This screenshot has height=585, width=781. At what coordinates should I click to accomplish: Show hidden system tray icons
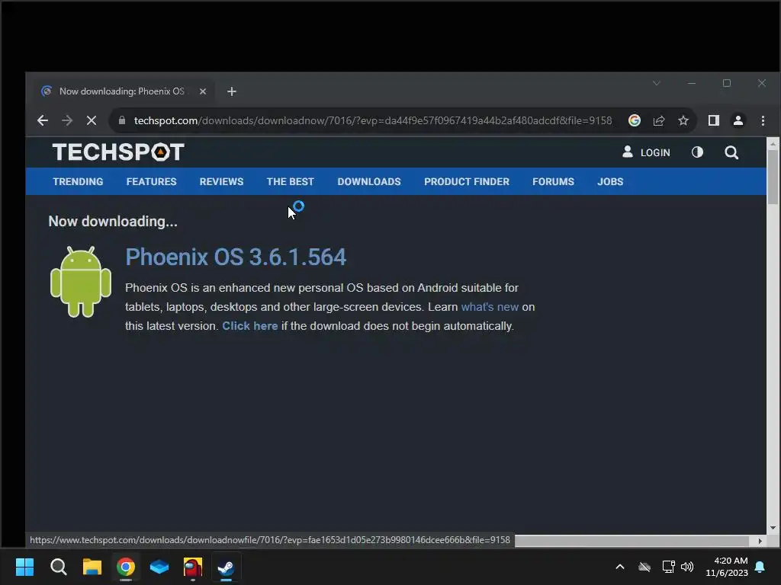(x=620, y=567)
